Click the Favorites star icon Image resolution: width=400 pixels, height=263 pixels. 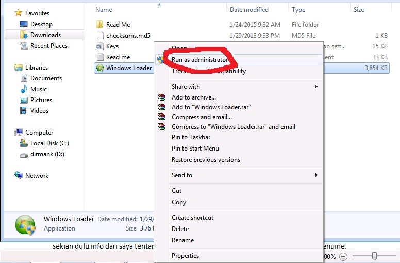pos(19,13)
